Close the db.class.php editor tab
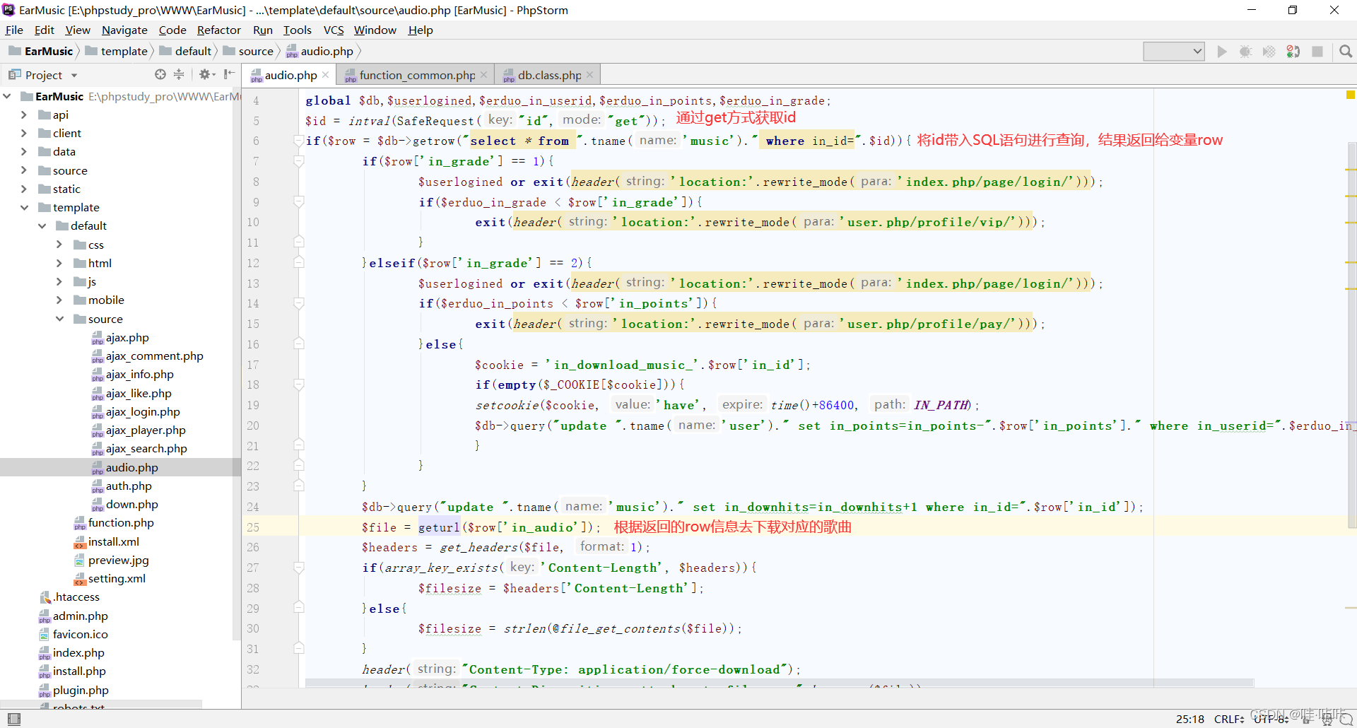1357x728 pixels. (x=589, y=75)
